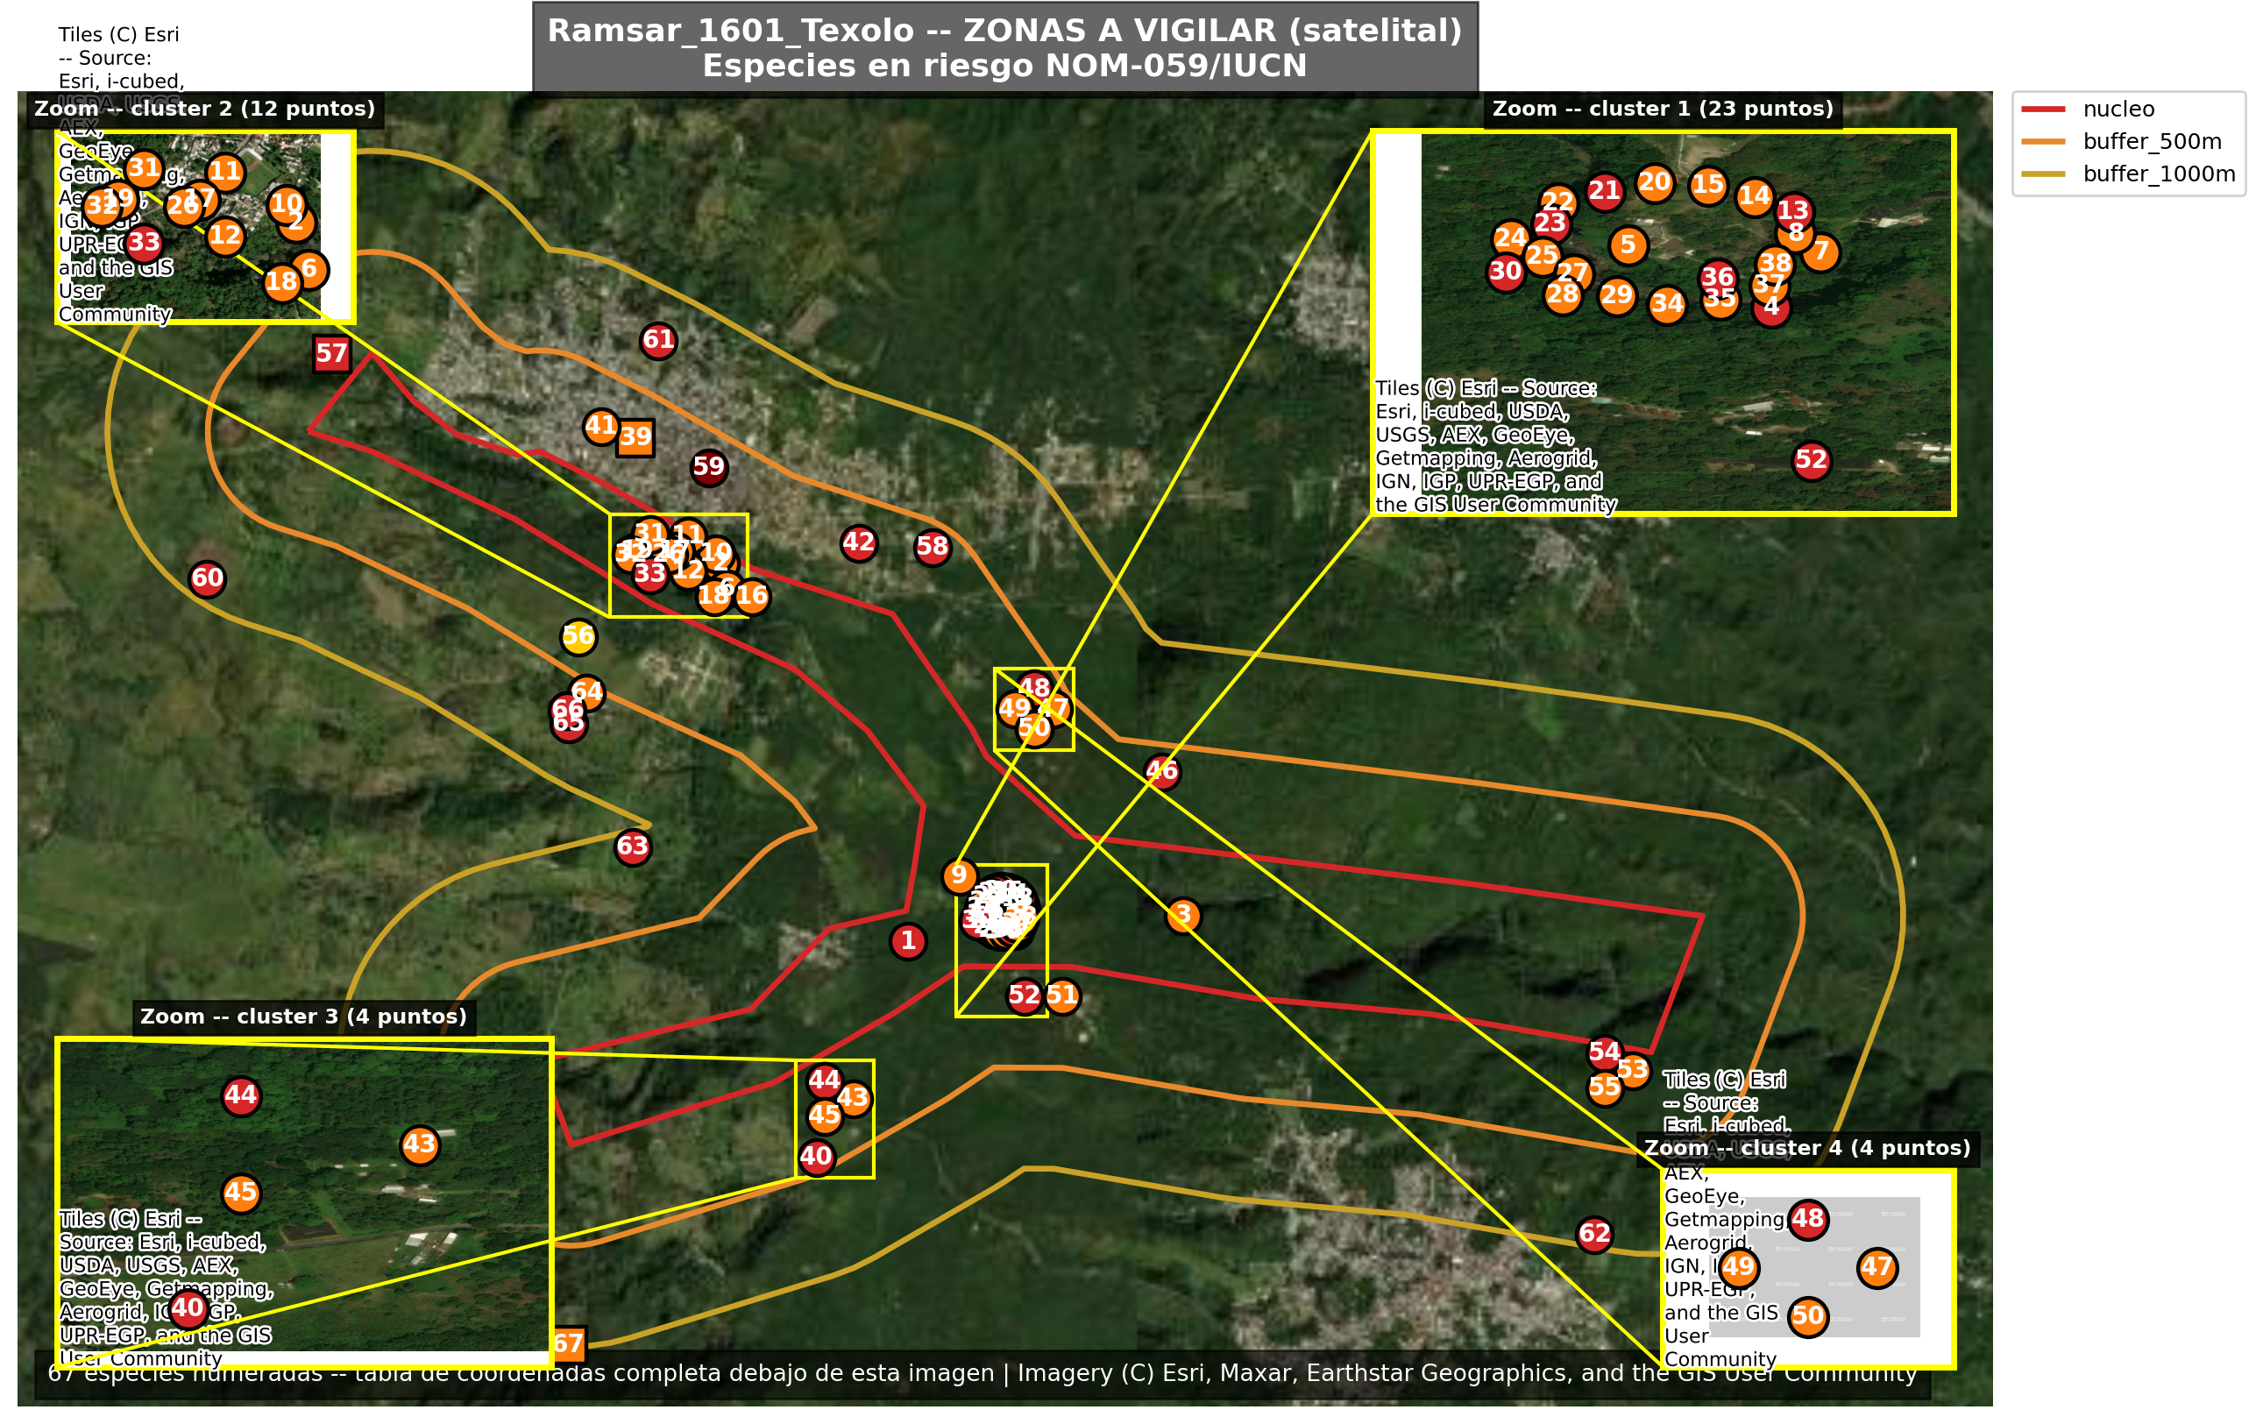Click yellow marker 56
The width and height of the screenshot is (2263, 1424).
[x=578, y=637]
